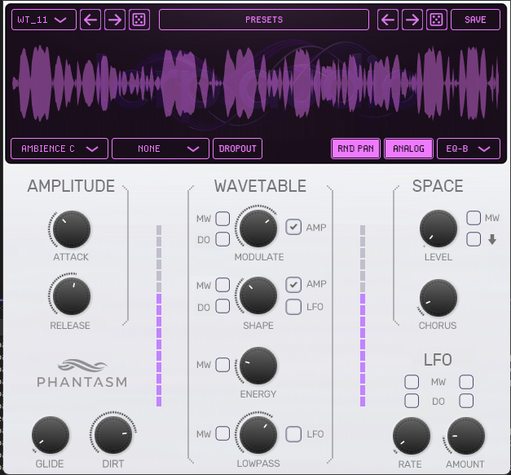Click the Attack knob
The image size is (511, 475).
(x=72, y=229)
